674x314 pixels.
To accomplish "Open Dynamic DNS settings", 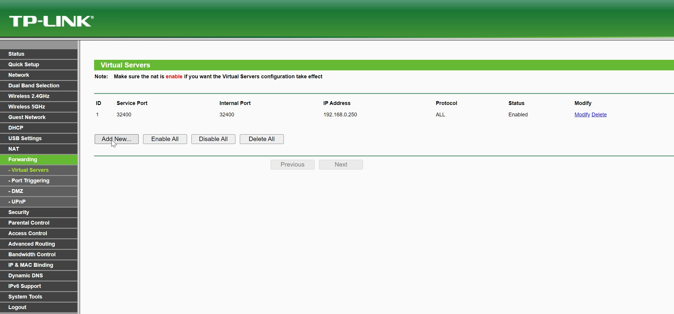I will pyautogui.click(x=39, y=276).
